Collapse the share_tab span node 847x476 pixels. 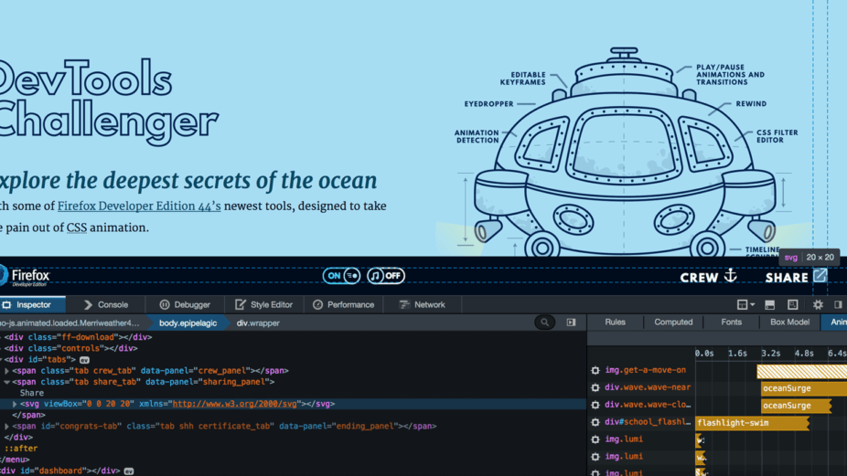click(6, 382)
